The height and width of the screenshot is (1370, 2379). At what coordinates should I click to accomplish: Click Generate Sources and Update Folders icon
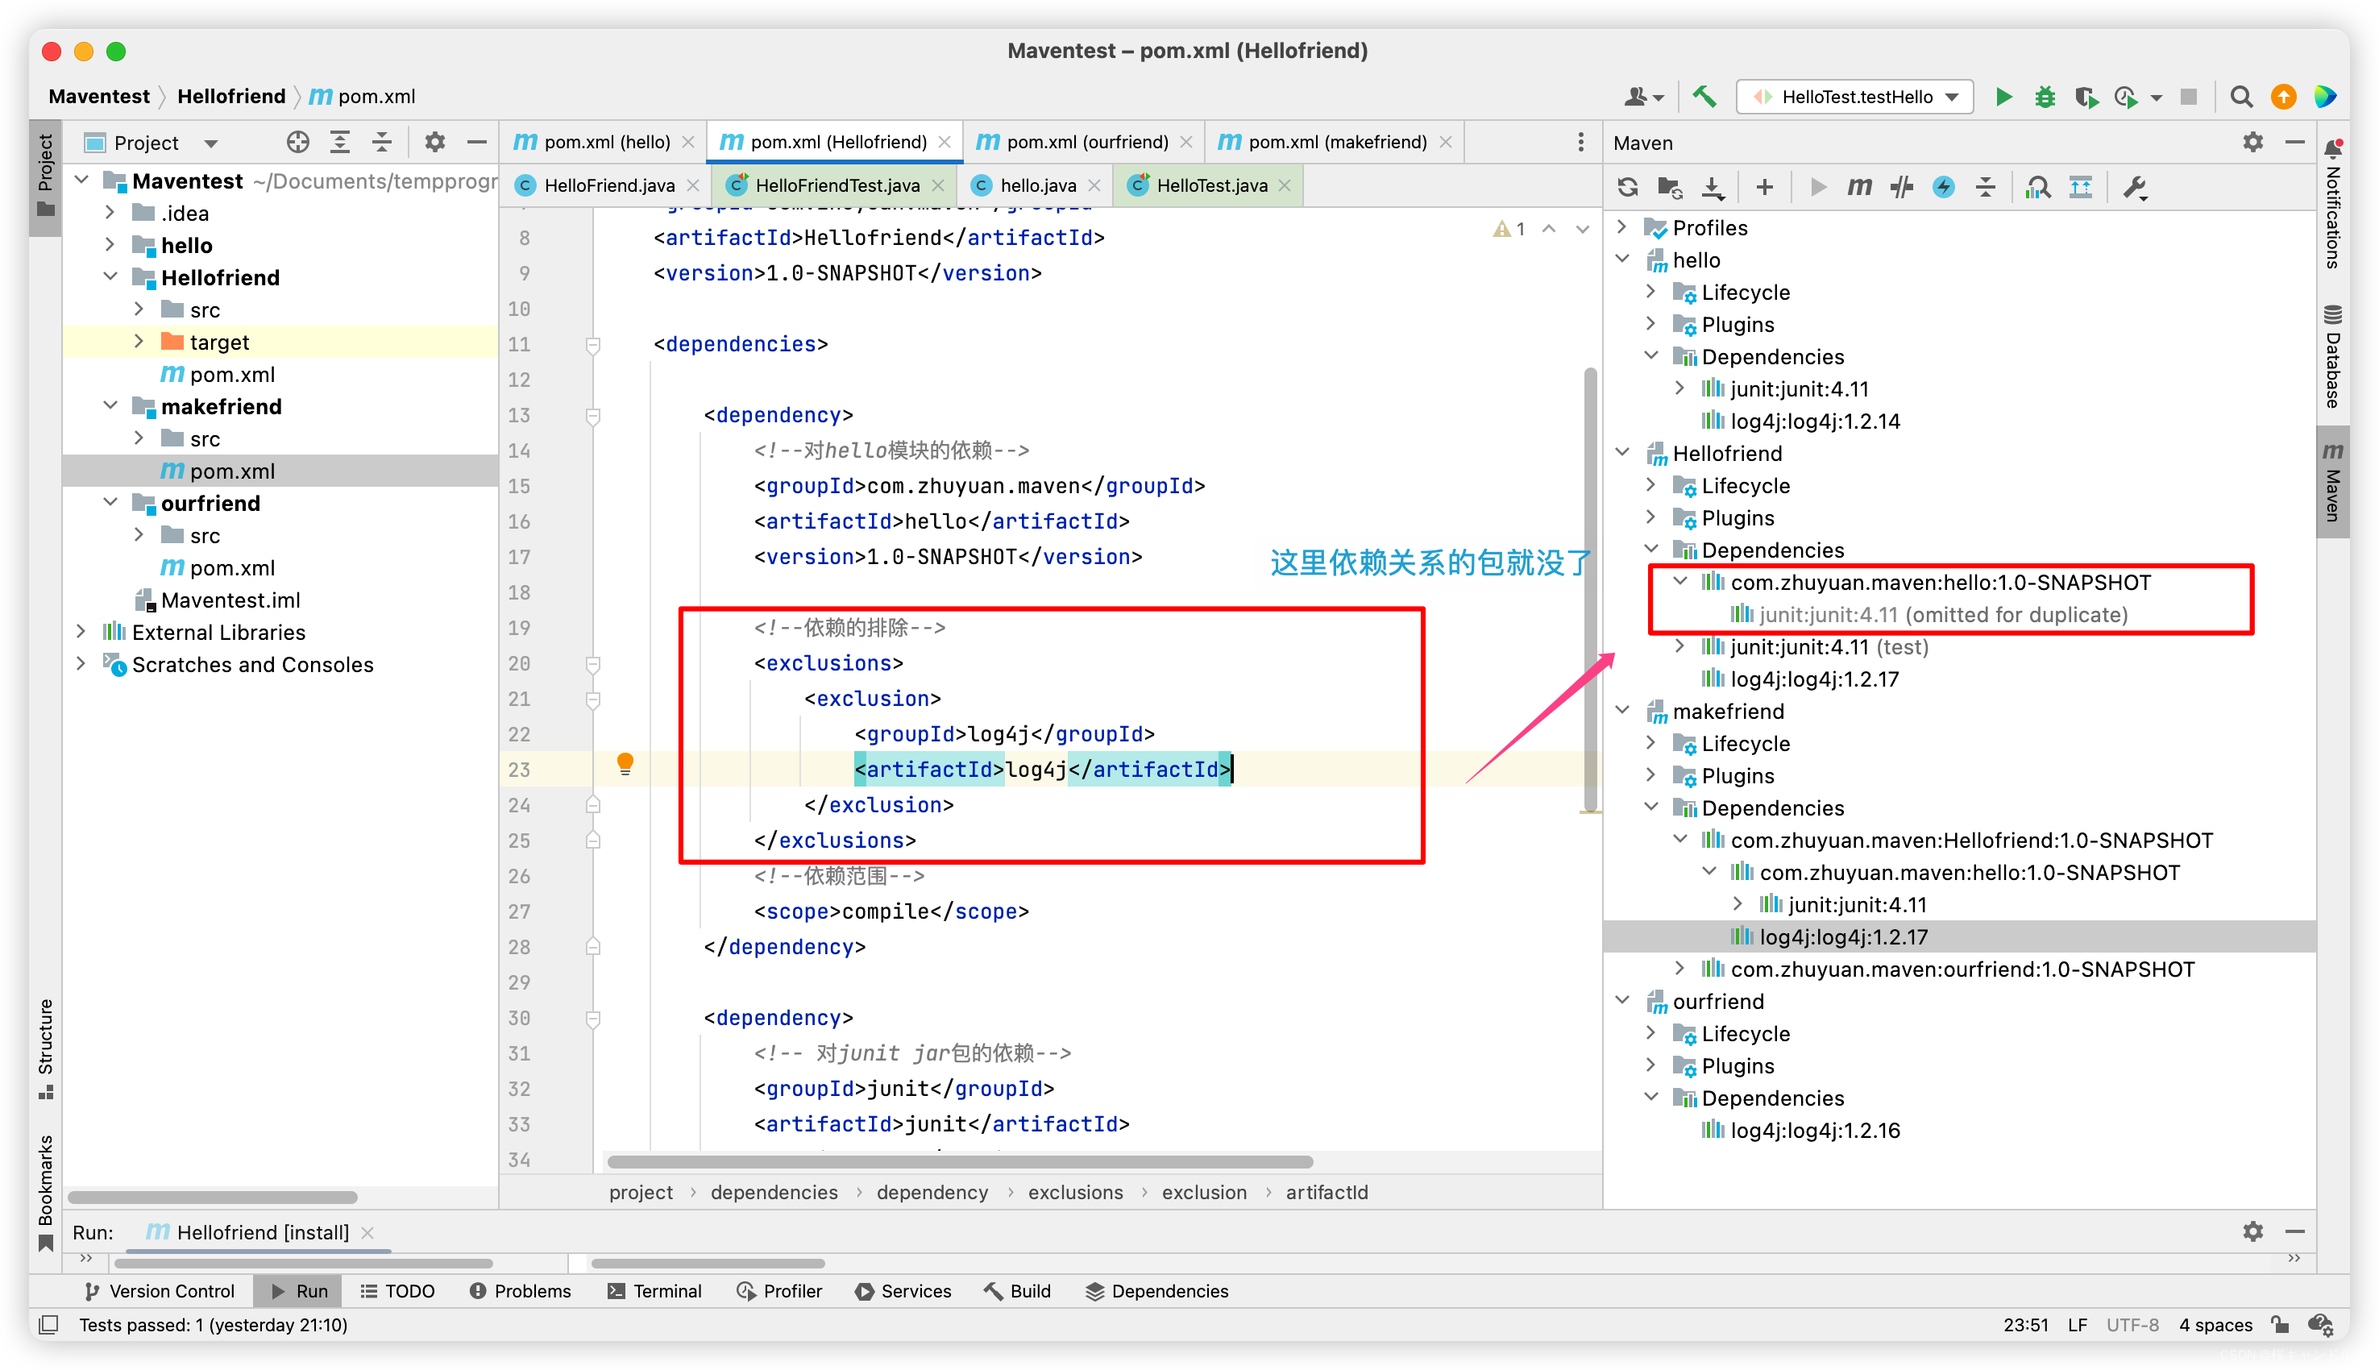[x=1670, y=187]
